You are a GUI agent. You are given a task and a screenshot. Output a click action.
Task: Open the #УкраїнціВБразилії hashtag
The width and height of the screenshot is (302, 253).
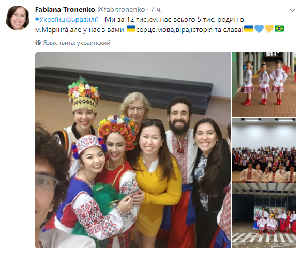67,20
